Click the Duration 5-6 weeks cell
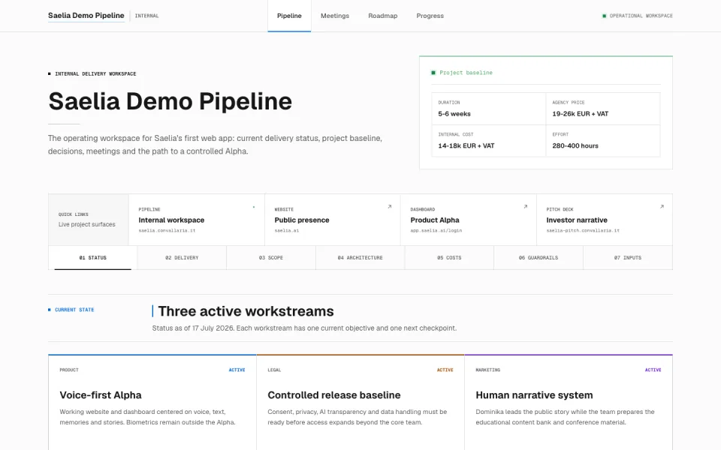The width and height of the screenshot is (721, 450). coord(489,109)
